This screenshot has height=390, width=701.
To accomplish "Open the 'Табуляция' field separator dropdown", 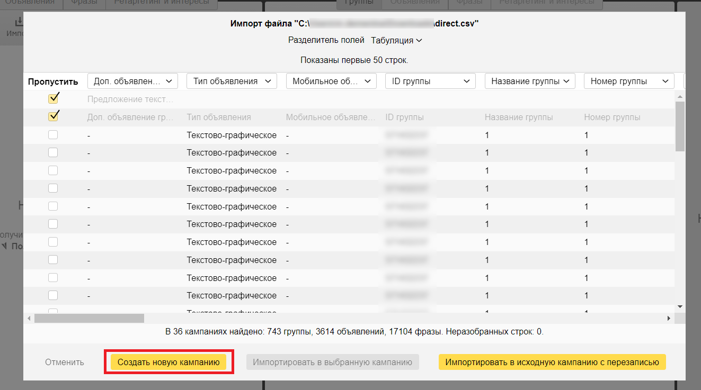I will [x=396, y=40].
